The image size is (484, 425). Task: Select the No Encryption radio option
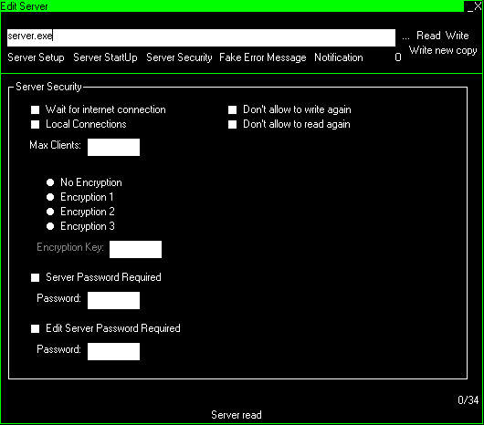(x=50, y=182)
